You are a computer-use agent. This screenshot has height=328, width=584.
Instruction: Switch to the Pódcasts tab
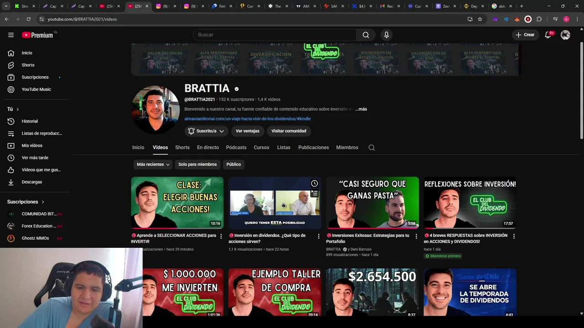tap(236, 148)
